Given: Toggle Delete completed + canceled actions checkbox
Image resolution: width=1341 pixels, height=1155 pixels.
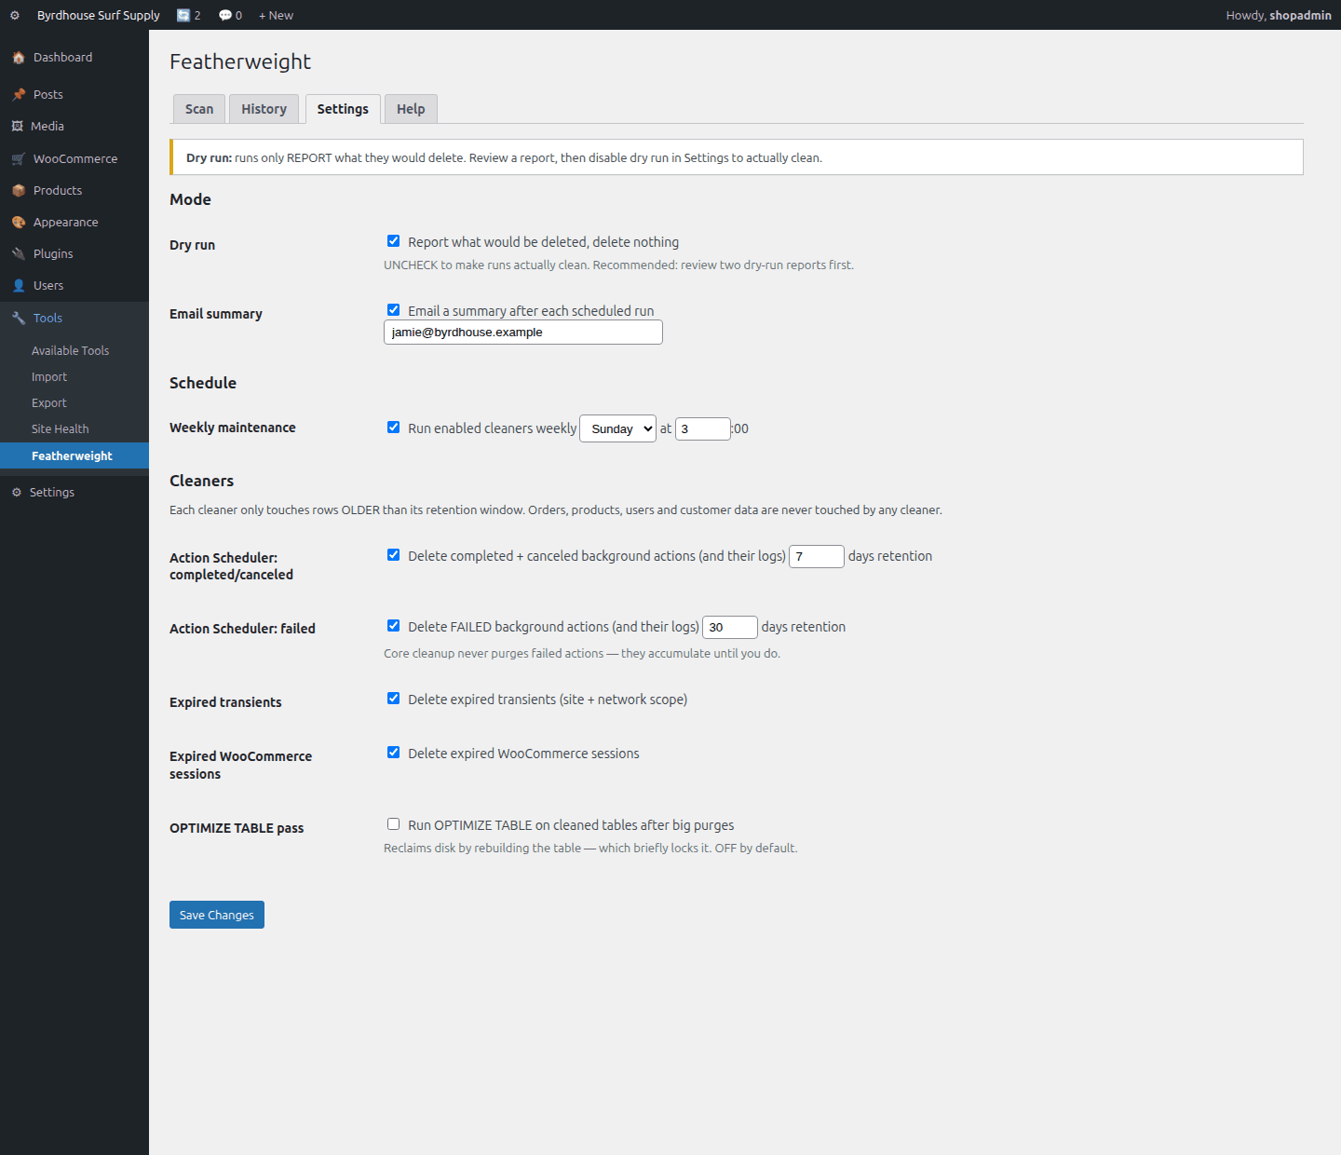Looking at the screenshot, I should coord(394,555).
